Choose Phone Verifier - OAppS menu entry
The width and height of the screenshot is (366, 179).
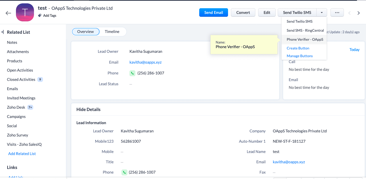coord(304,39)
